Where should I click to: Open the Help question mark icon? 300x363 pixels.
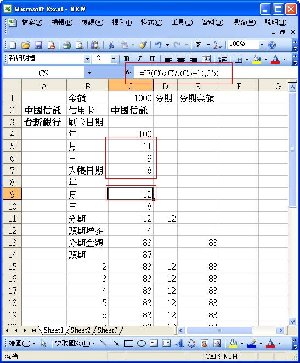click(272, 45)
